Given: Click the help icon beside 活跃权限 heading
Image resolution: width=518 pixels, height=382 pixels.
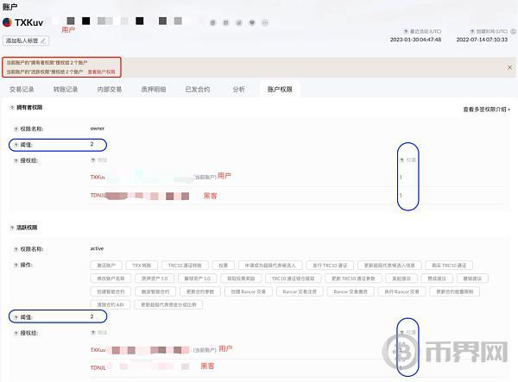Looking at the screenshot, I should (11, 228).
